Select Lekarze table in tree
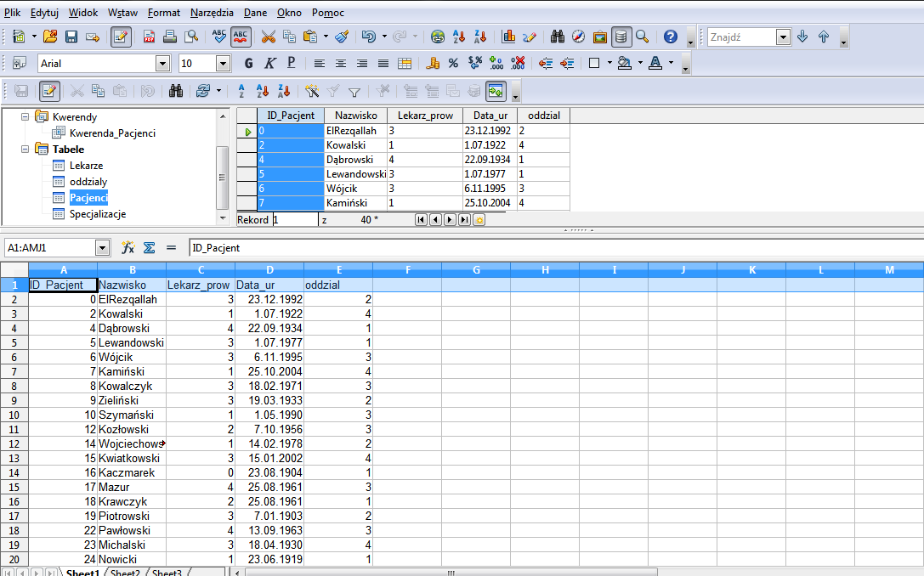 [86, 166]
